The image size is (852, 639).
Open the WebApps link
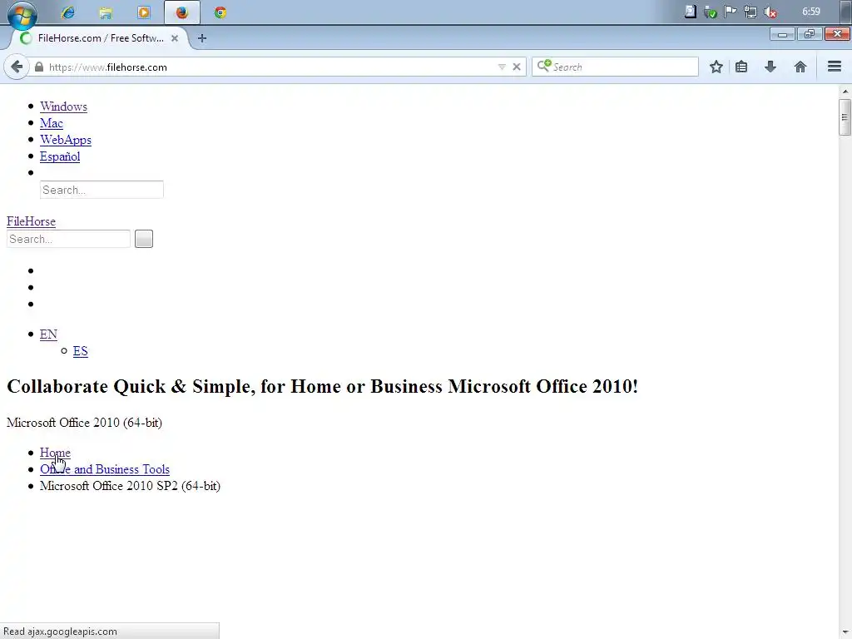click(65, 140)
